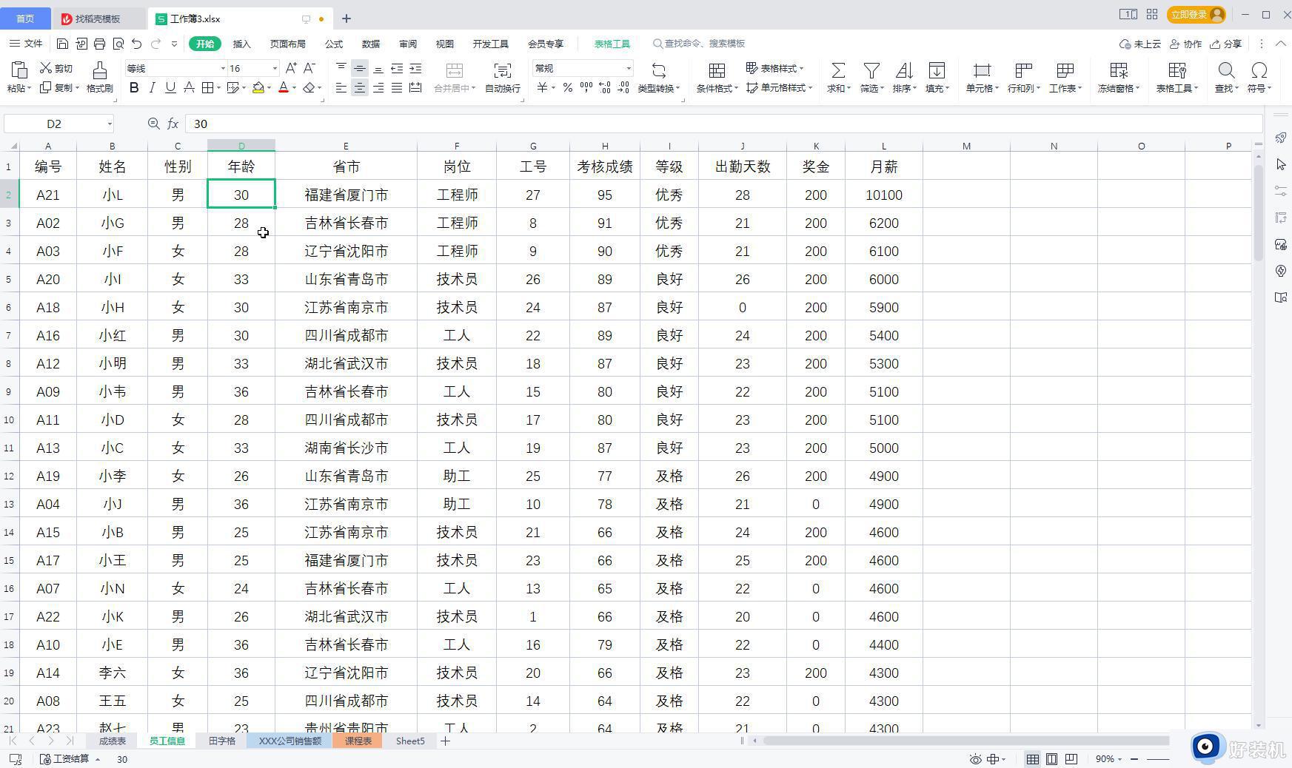The width and height of the screenshot is (1292, 768).
Task: Click the fx insert function icon
Action: (x=173, y=124)
